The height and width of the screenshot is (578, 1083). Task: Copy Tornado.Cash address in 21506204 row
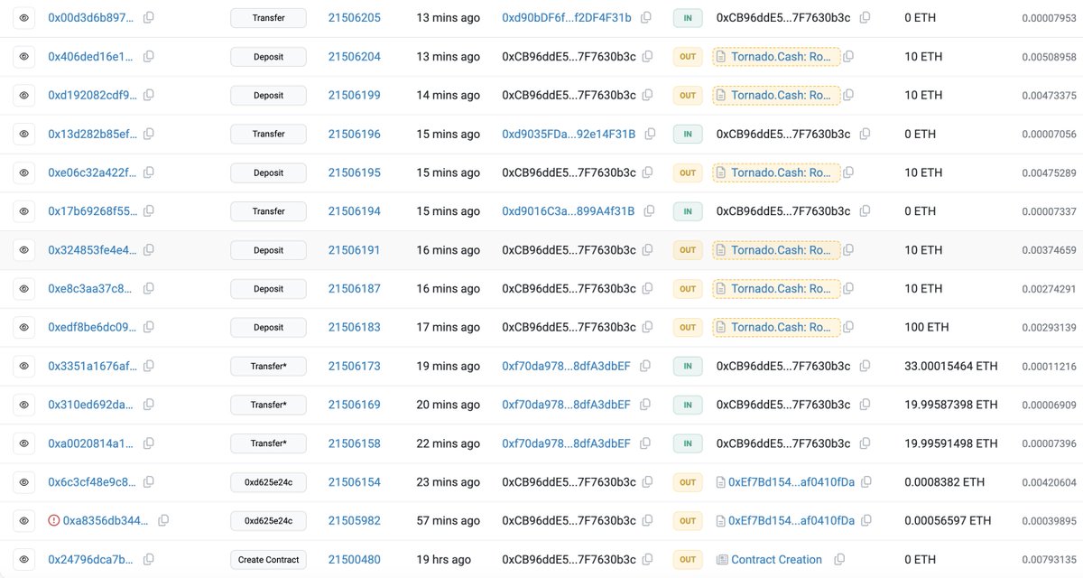(x=848, y=56)
